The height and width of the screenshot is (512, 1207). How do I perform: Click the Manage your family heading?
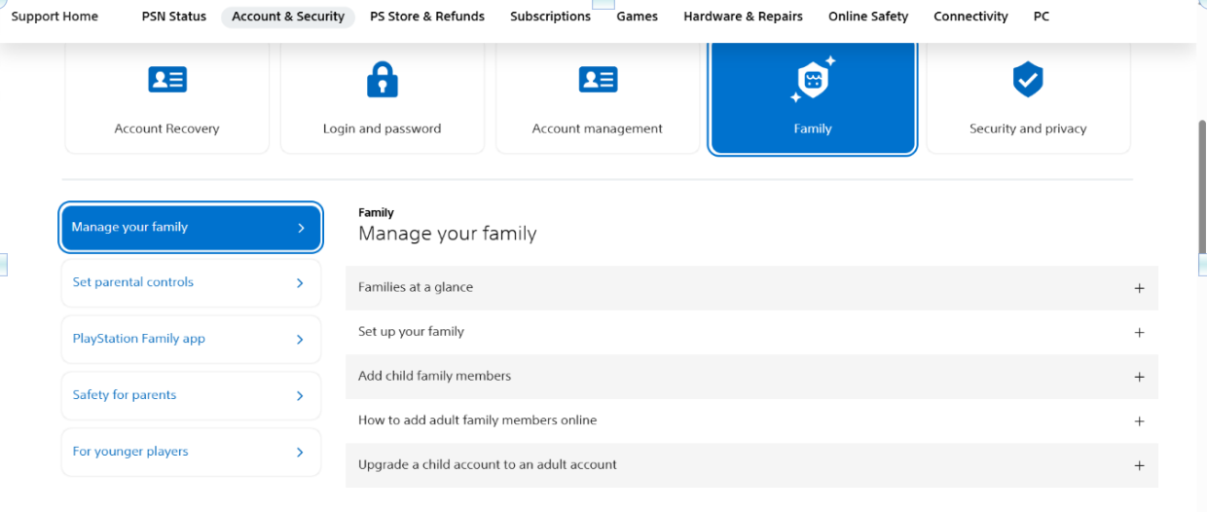click(448, 234)
